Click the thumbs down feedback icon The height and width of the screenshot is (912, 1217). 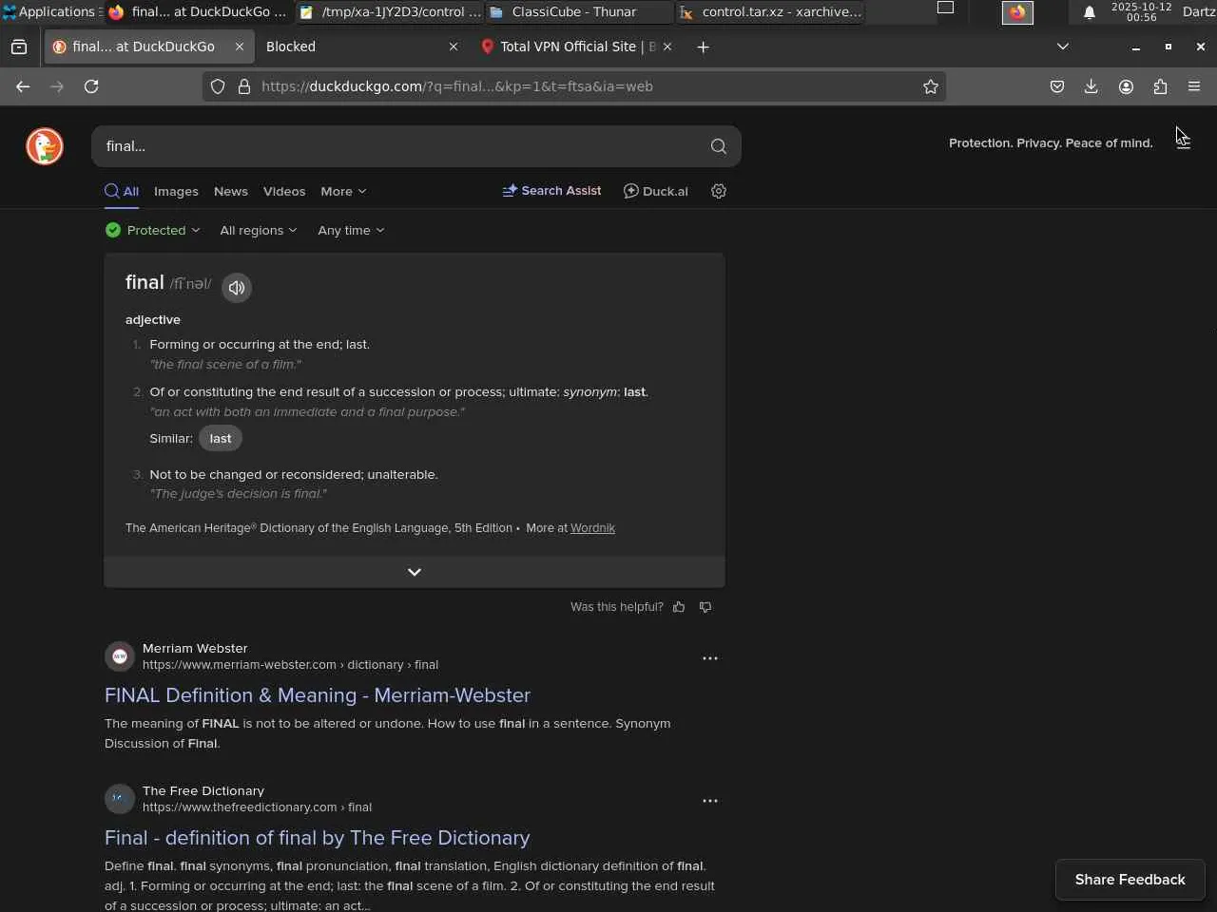point(705,607)
